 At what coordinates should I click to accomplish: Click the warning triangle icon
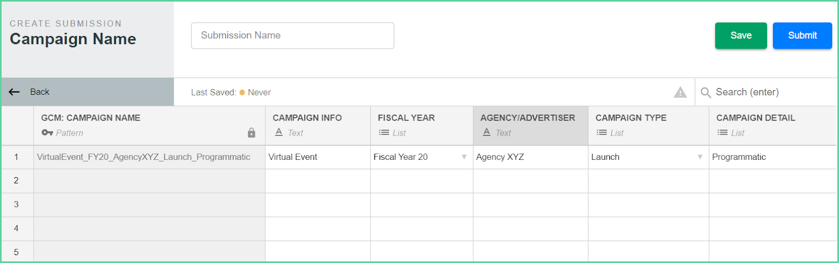[680, 92]
